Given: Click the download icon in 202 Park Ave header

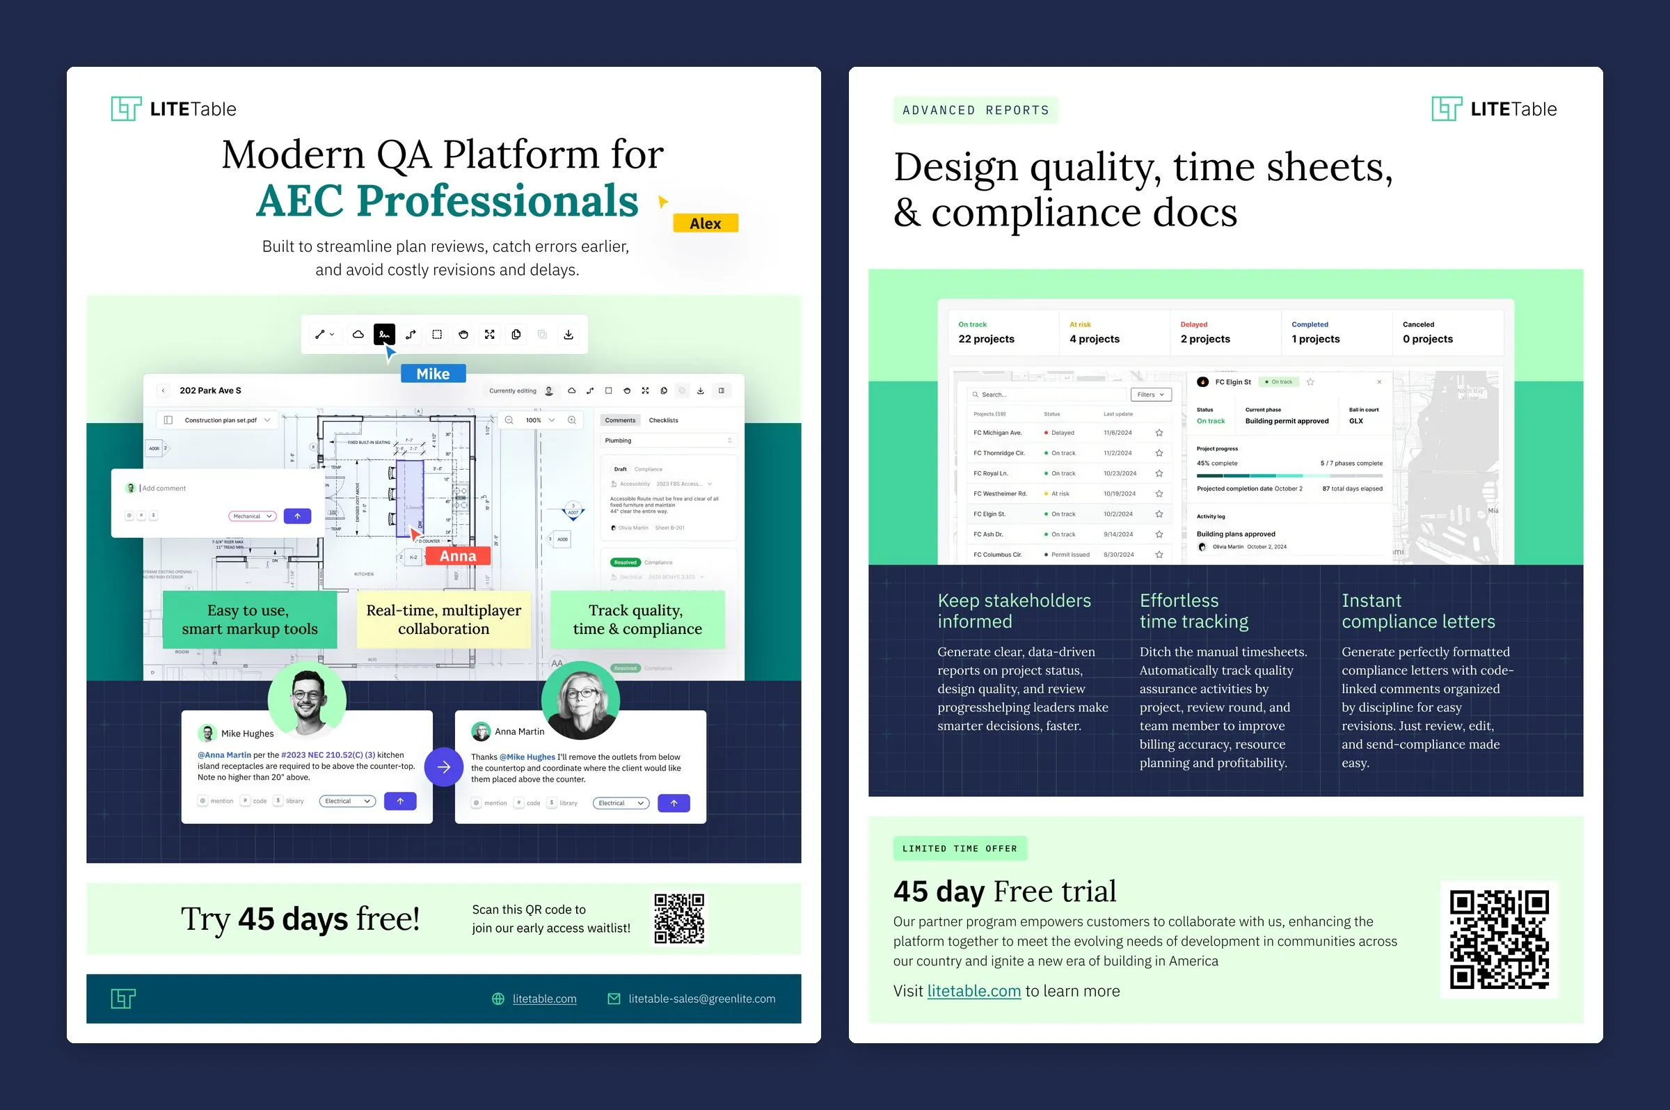Looking at the screenshot, I should 701,390.
